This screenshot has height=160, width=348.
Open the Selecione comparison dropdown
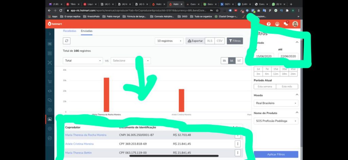[131, 61]
